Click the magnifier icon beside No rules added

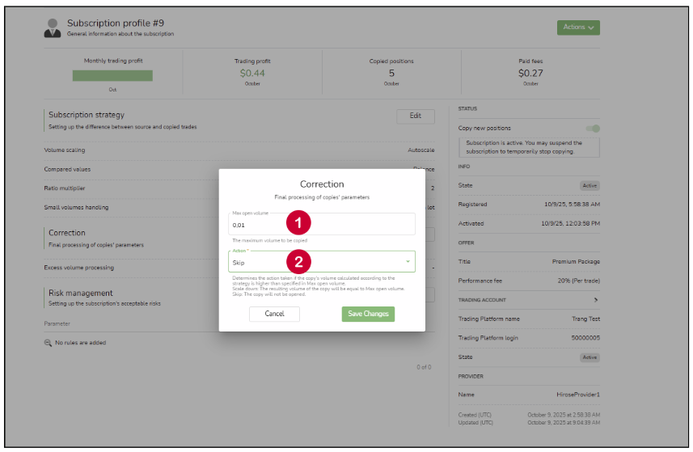(48, 343)
